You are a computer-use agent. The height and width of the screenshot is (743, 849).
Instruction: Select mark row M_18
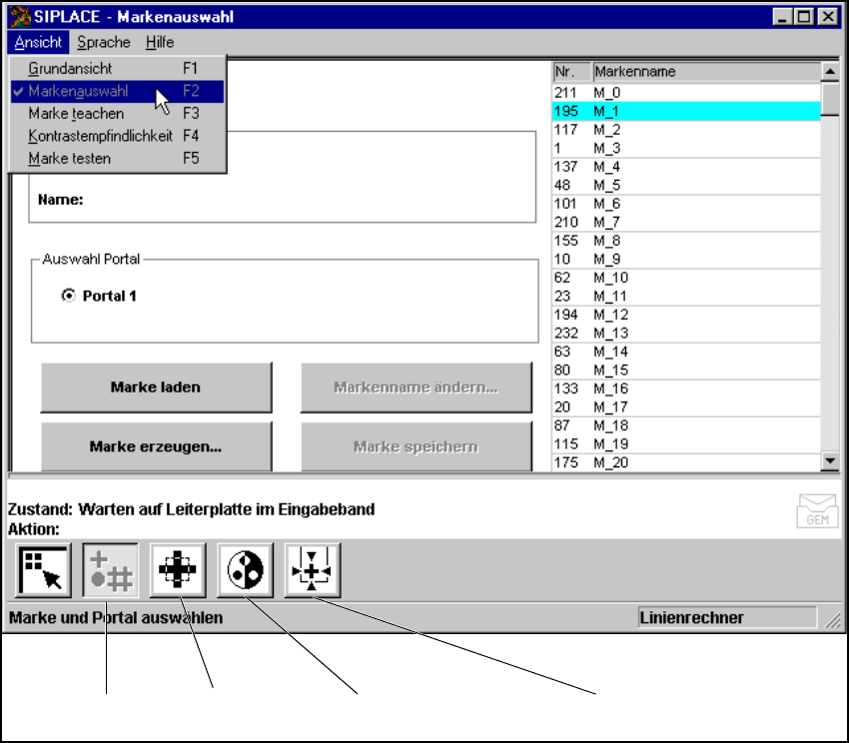pos(686,425)
